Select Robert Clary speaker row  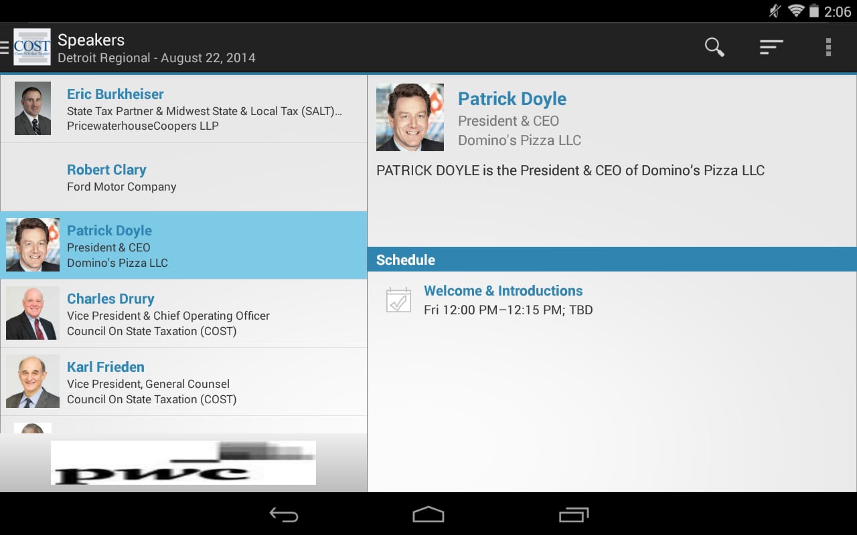pos(183,177)
